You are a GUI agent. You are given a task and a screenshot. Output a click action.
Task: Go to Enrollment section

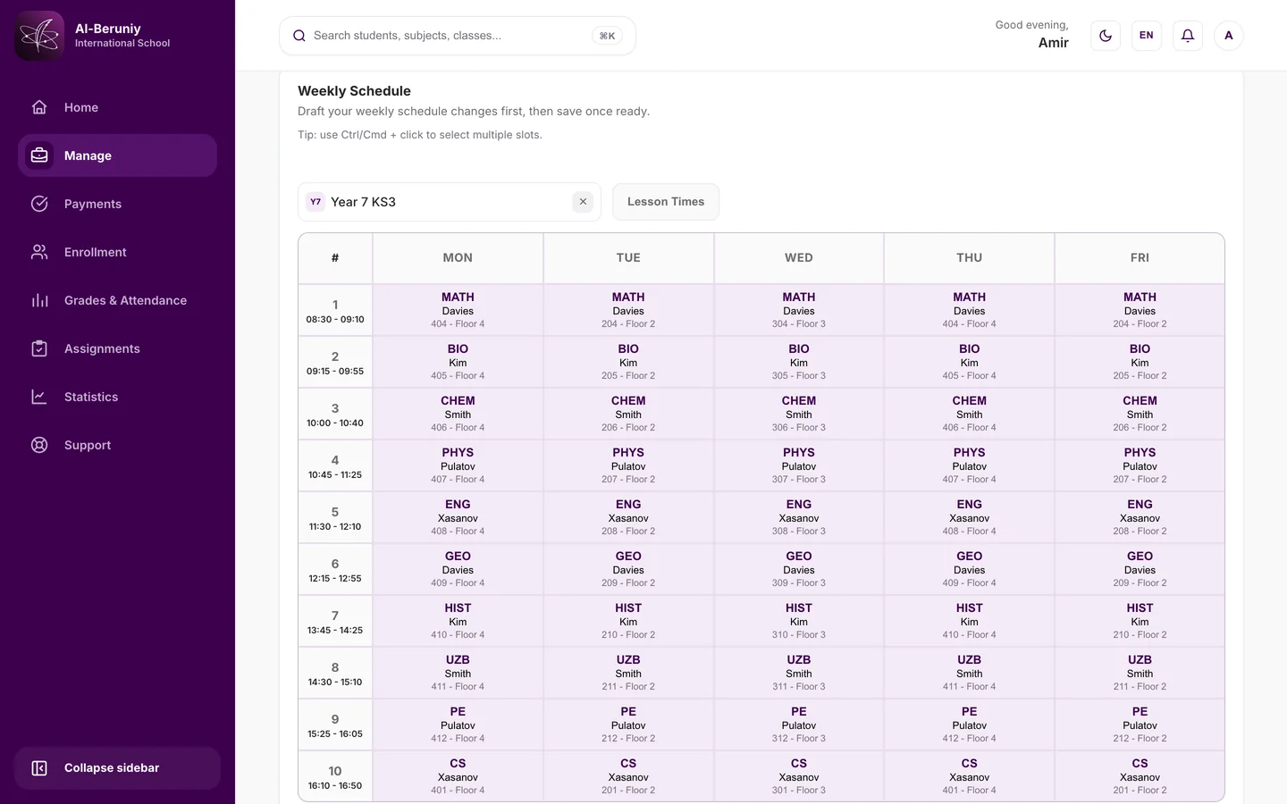117,252
